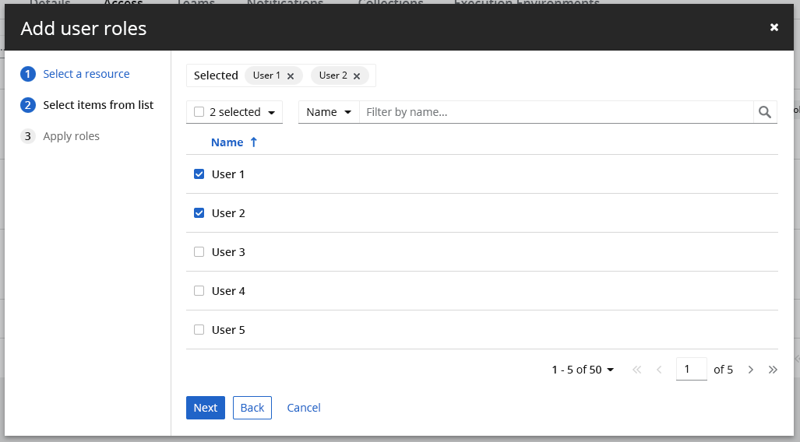Click the Next button

(206, 408)
